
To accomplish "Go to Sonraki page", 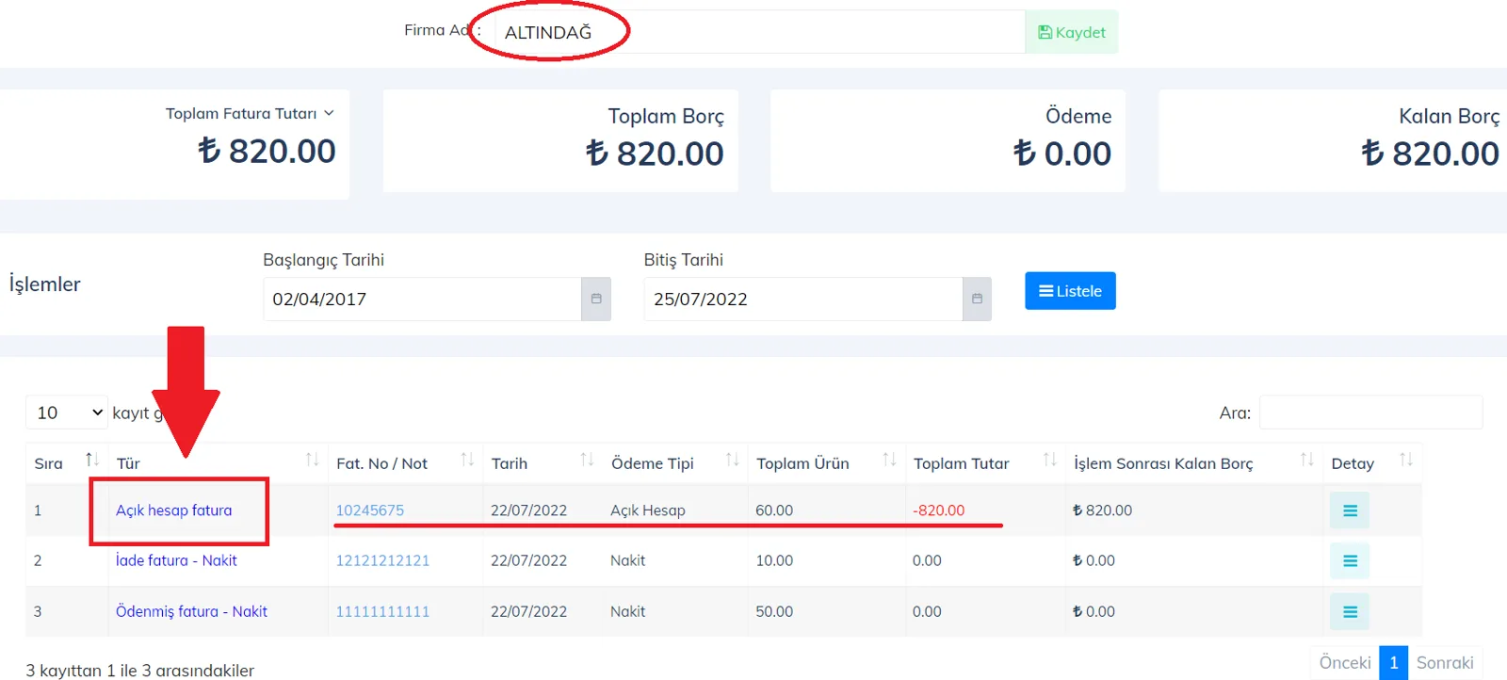I will 1445,663.
